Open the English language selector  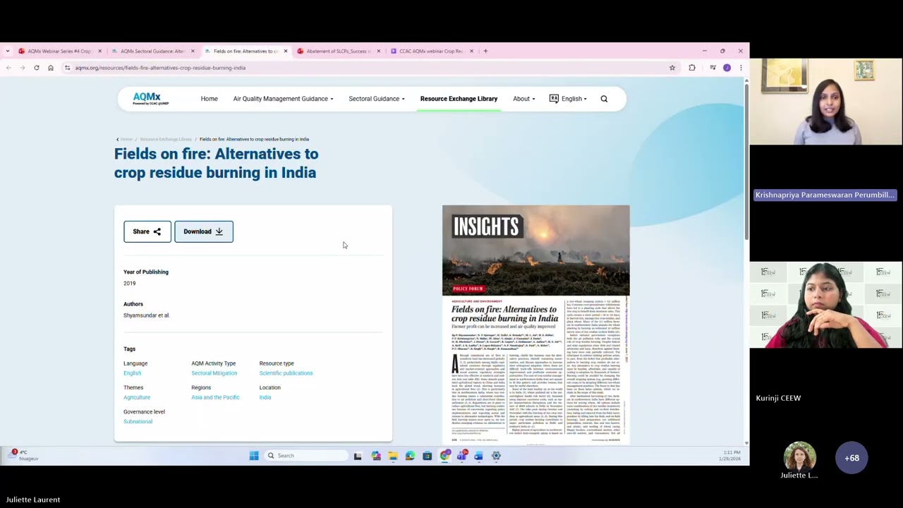[x=568, y=99]
